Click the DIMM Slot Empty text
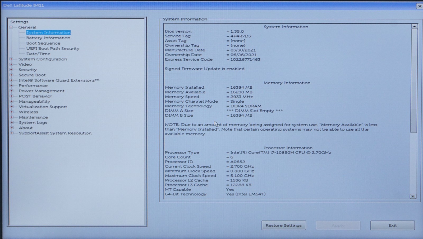The width and height of the screenshot is (423, 239). [255, 111]
